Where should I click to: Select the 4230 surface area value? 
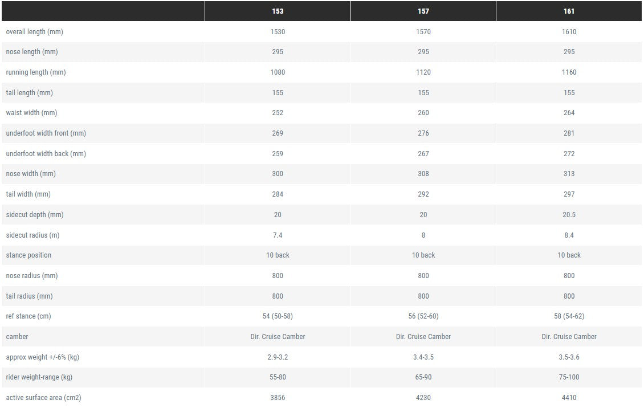point(423,397)
